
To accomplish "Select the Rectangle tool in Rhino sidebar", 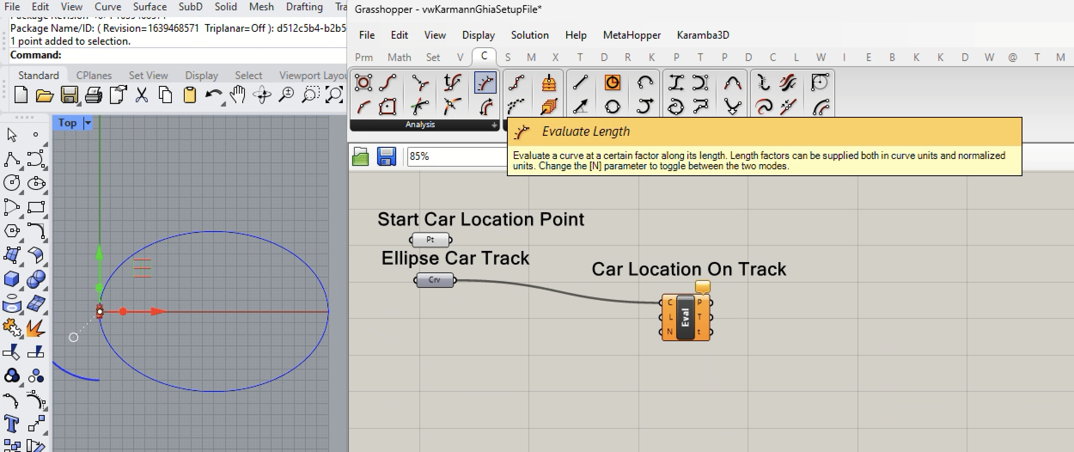I will (x=36, y=207).
